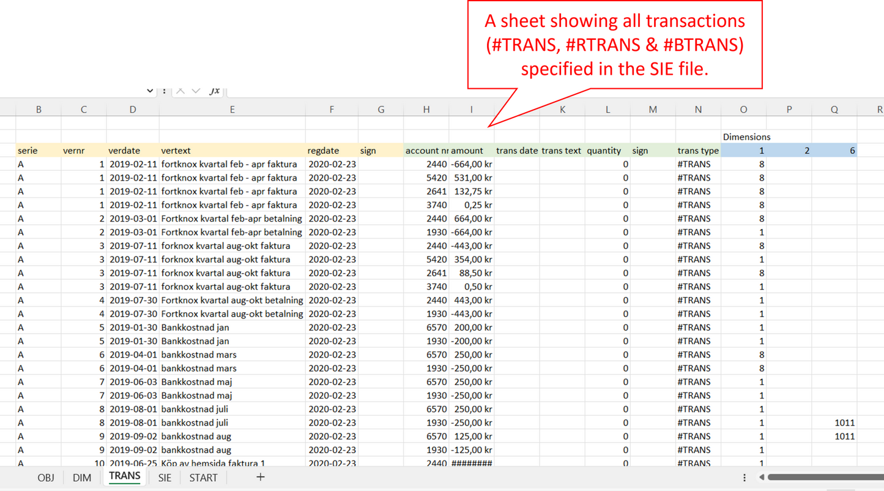Open the Name Box dropdown arrow
Image resolution: width=884 pixels, height=491 pixels.
coord(150,89)
